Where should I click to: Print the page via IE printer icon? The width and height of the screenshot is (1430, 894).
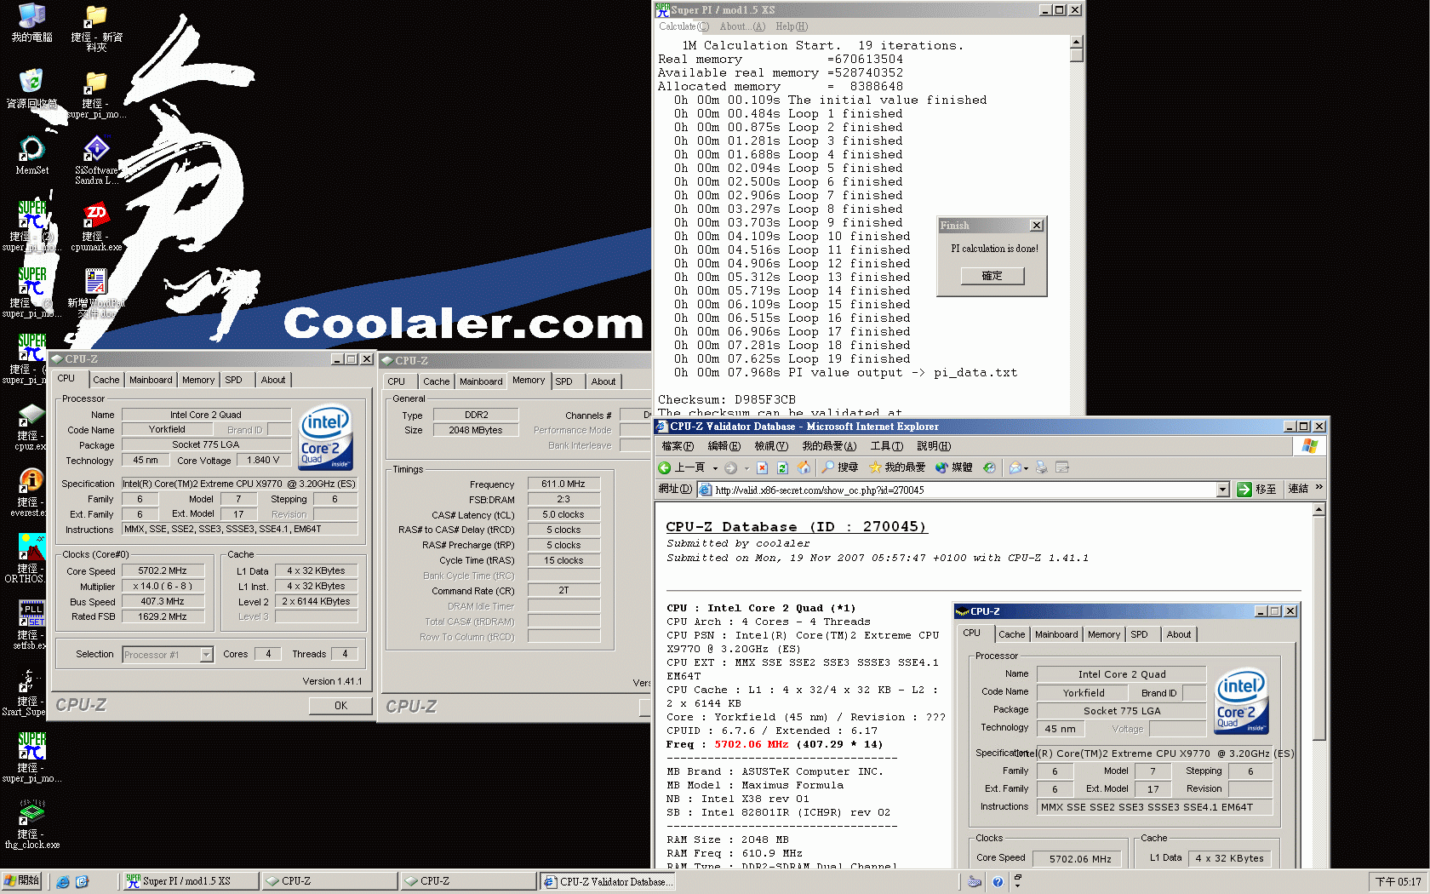pos(1041,467)
